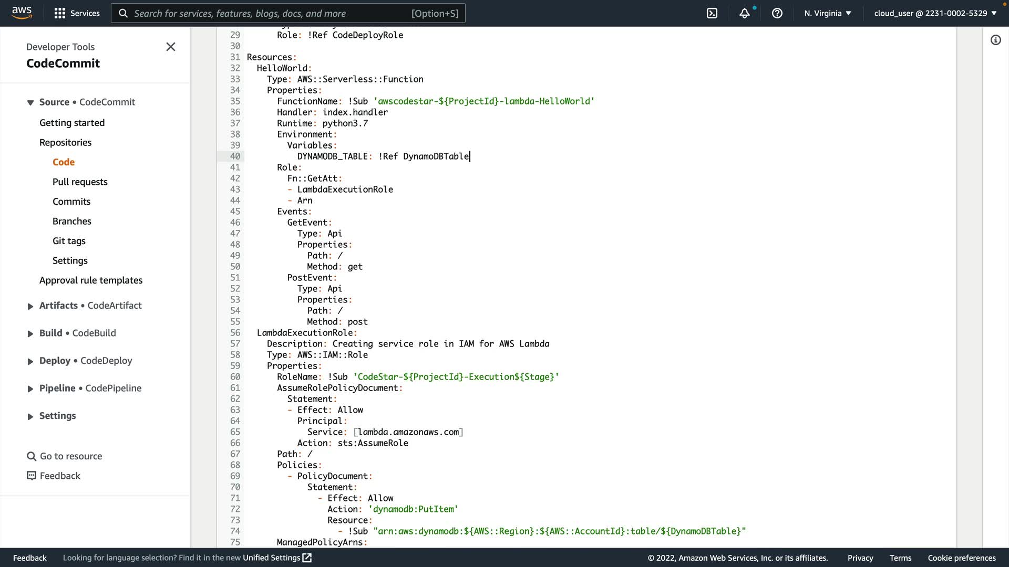Click the help question mark icon

coord(777,13)
